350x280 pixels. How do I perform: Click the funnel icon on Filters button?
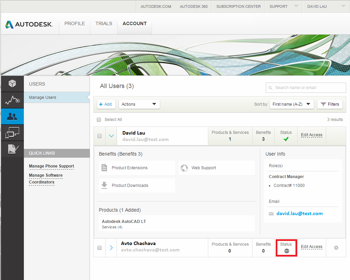tap(323, 104)
